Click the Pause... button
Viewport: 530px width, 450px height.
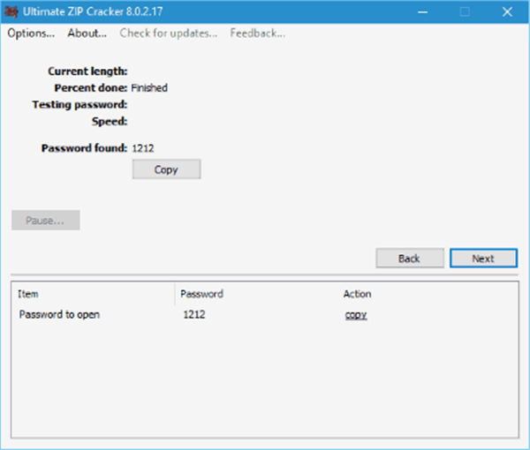pyautogui.click(x=46, y=220)
